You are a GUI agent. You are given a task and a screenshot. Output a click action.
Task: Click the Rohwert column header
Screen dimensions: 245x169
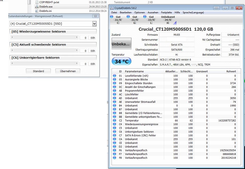point(223,71)
